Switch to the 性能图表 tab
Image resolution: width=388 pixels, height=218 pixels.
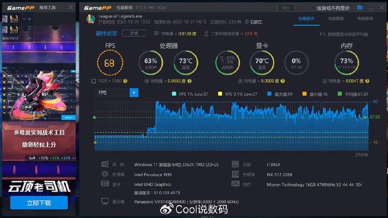coord(335,18)
